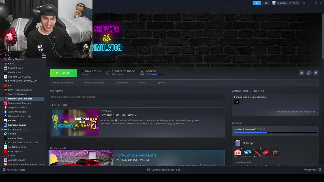
Task: Toggle the favorite heart icon
Action: pyautogui.click(x=316, y=73)
